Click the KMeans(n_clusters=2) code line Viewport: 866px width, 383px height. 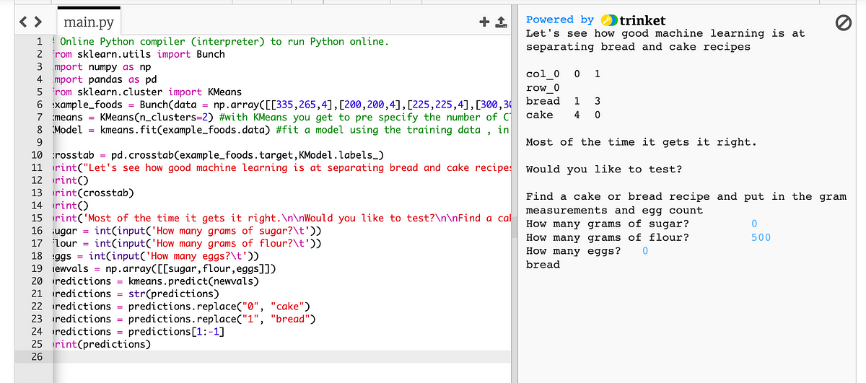coord(281,117)
